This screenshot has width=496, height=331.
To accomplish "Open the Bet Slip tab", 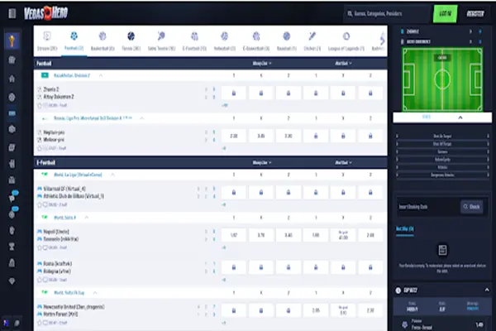I will coord(404,228).
